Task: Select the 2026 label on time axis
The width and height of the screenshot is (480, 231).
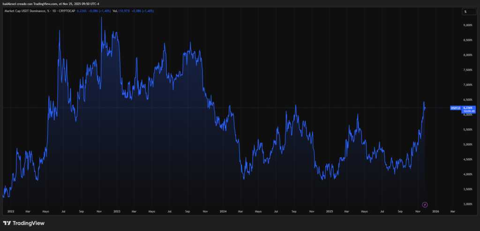Action: (435, 211)
